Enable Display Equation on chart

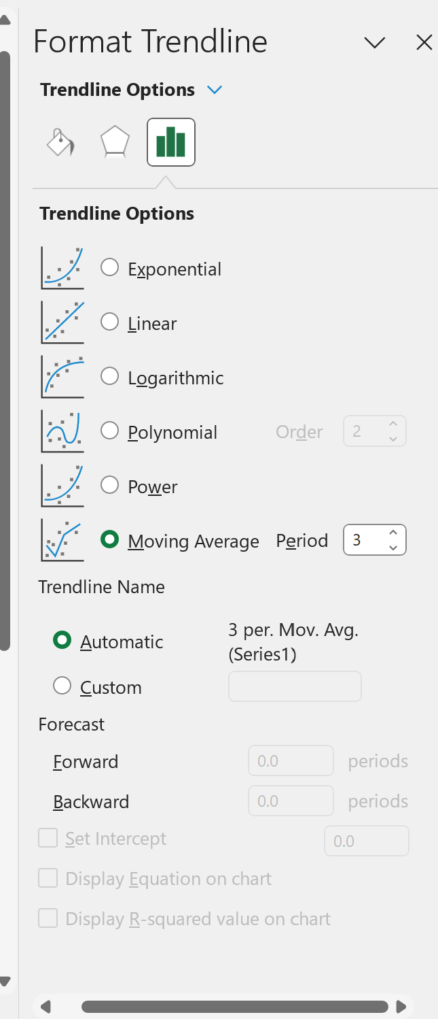coord(48,878)
